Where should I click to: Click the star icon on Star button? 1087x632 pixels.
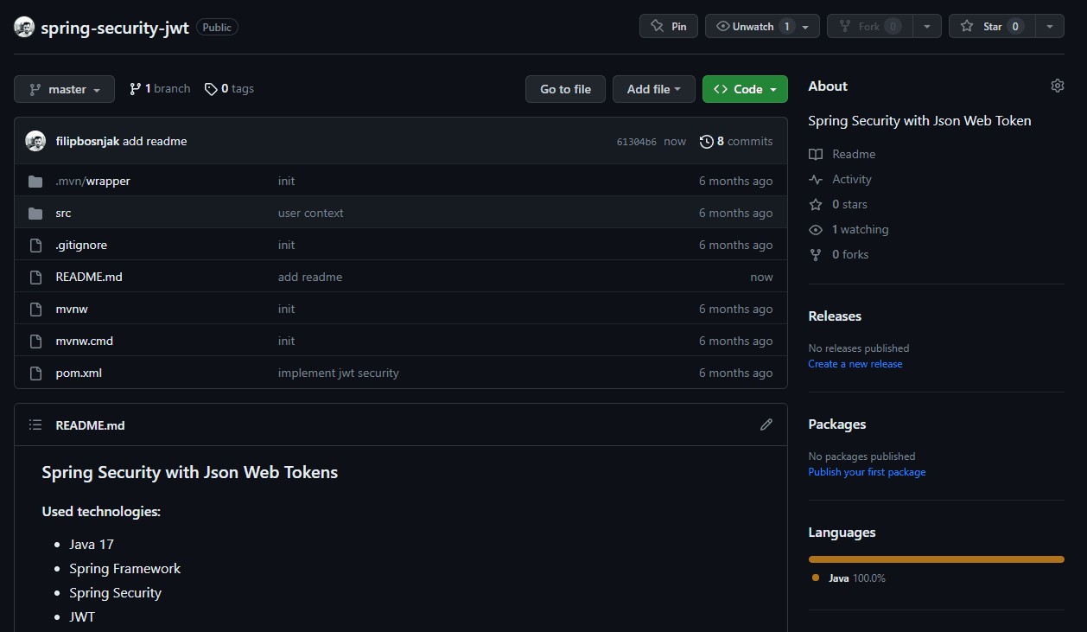(x=967, y=26)
